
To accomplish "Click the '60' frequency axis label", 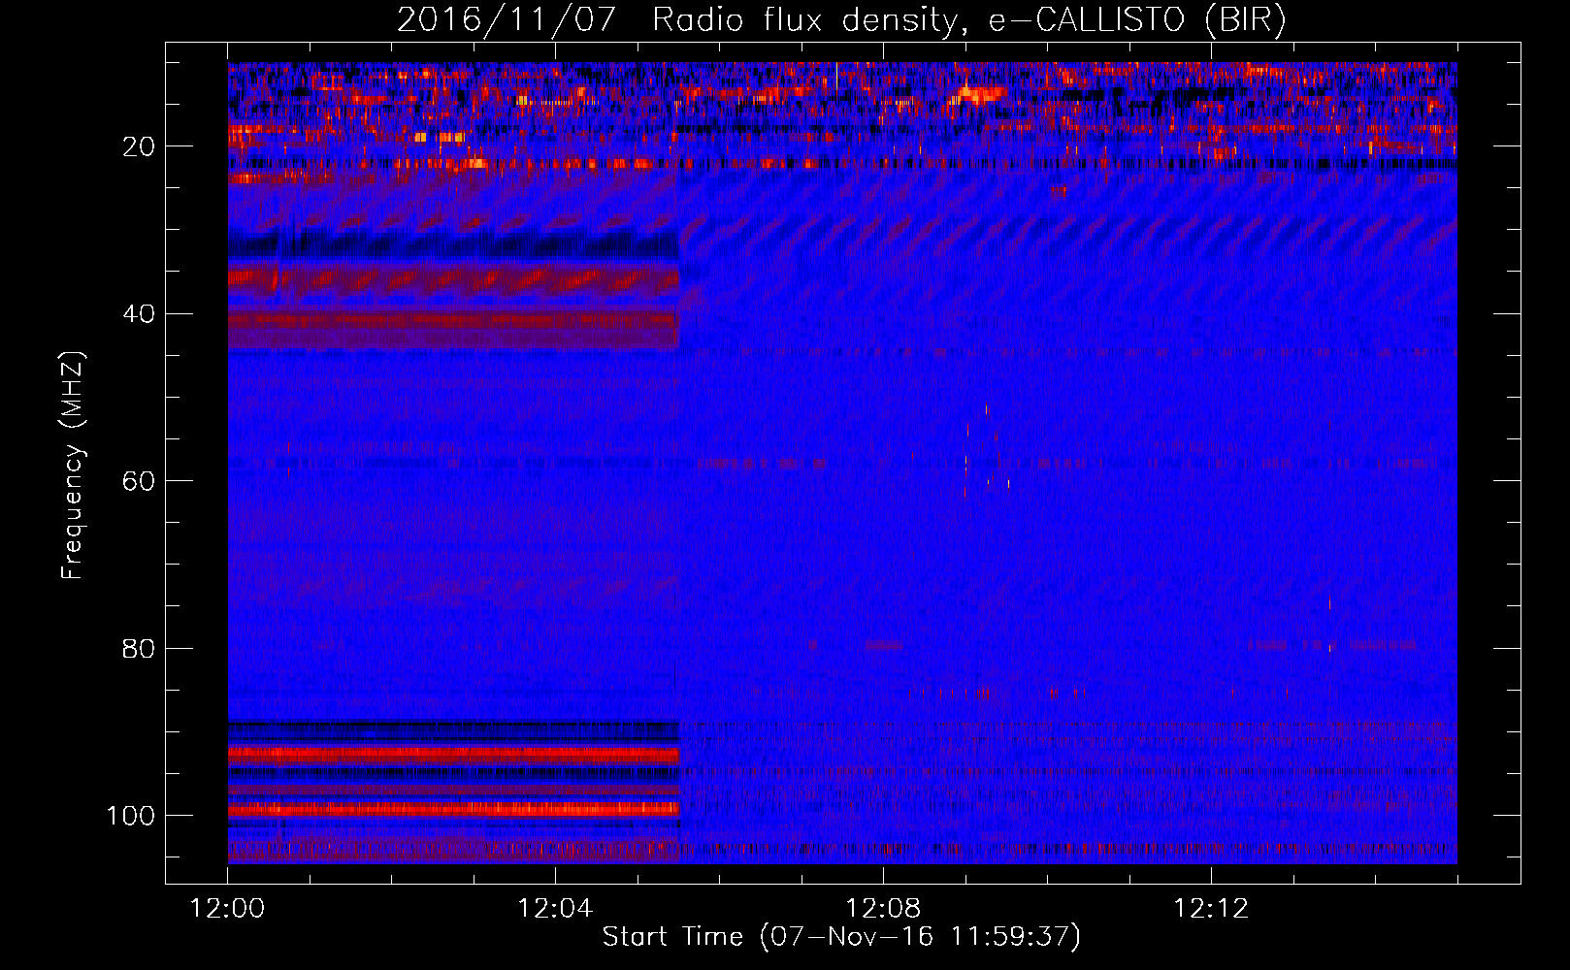I will pos(139,481).
